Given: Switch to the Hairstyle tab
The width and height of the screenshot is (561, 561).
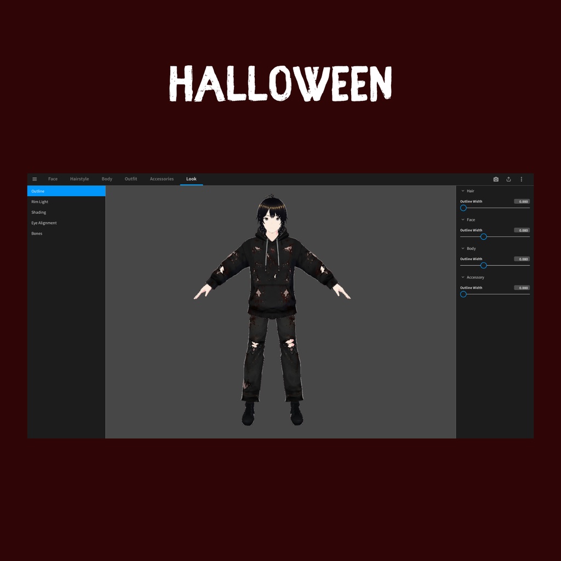Looking at the screenshot, I should tap(79, 179).
